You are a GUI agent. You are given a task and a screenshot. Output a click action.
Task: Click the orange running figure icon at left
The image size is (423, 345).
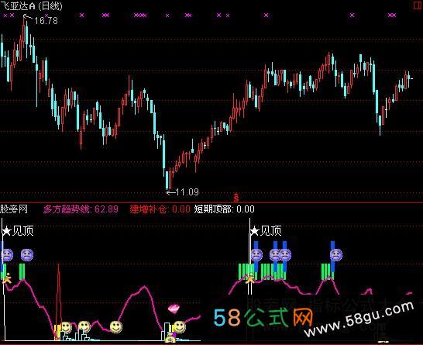coord(7,278)
